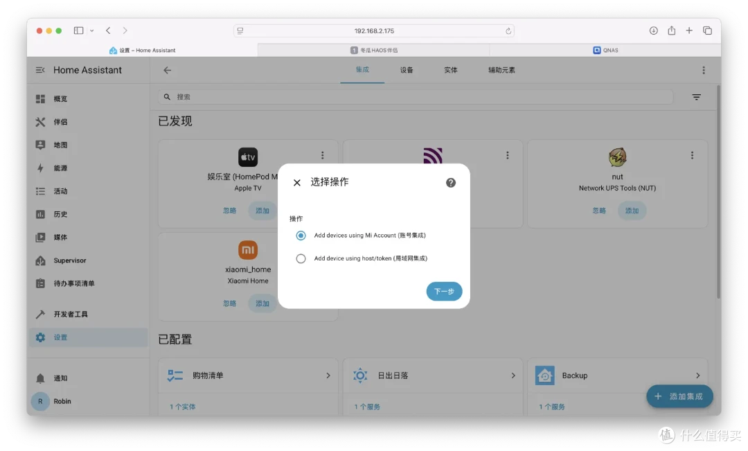Click 忽略 on the xiaomi_home card
Image resolution: width=748 pixels, height=451 pixels.
click(x=229, y=303)
